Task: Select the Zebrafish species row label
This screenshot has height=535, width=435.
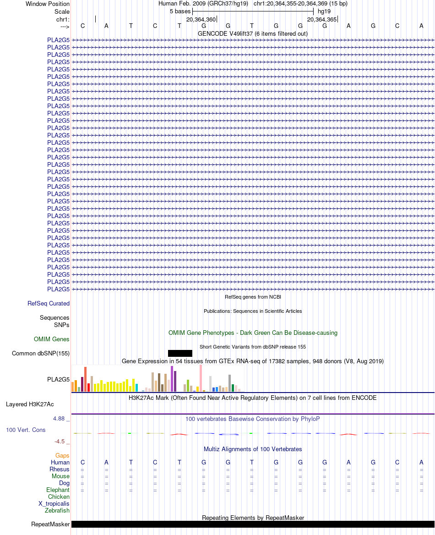Action: pos(57,510)
